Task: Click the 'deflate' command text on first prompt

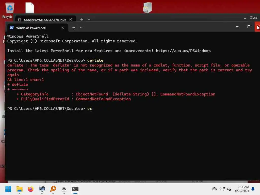Action: tap(95, 60)
